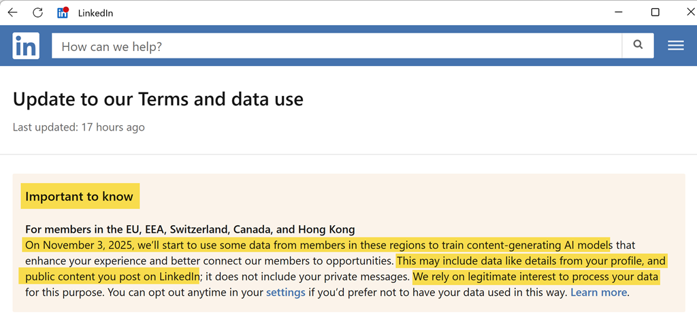
Task: Click the LinkedIn favicon in the title bar
Action: click(63, 12)
